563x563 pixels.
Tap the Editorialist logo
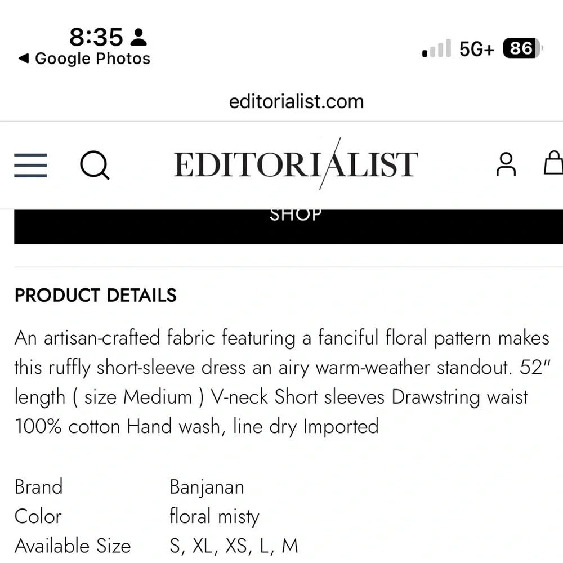pos(296,164)
